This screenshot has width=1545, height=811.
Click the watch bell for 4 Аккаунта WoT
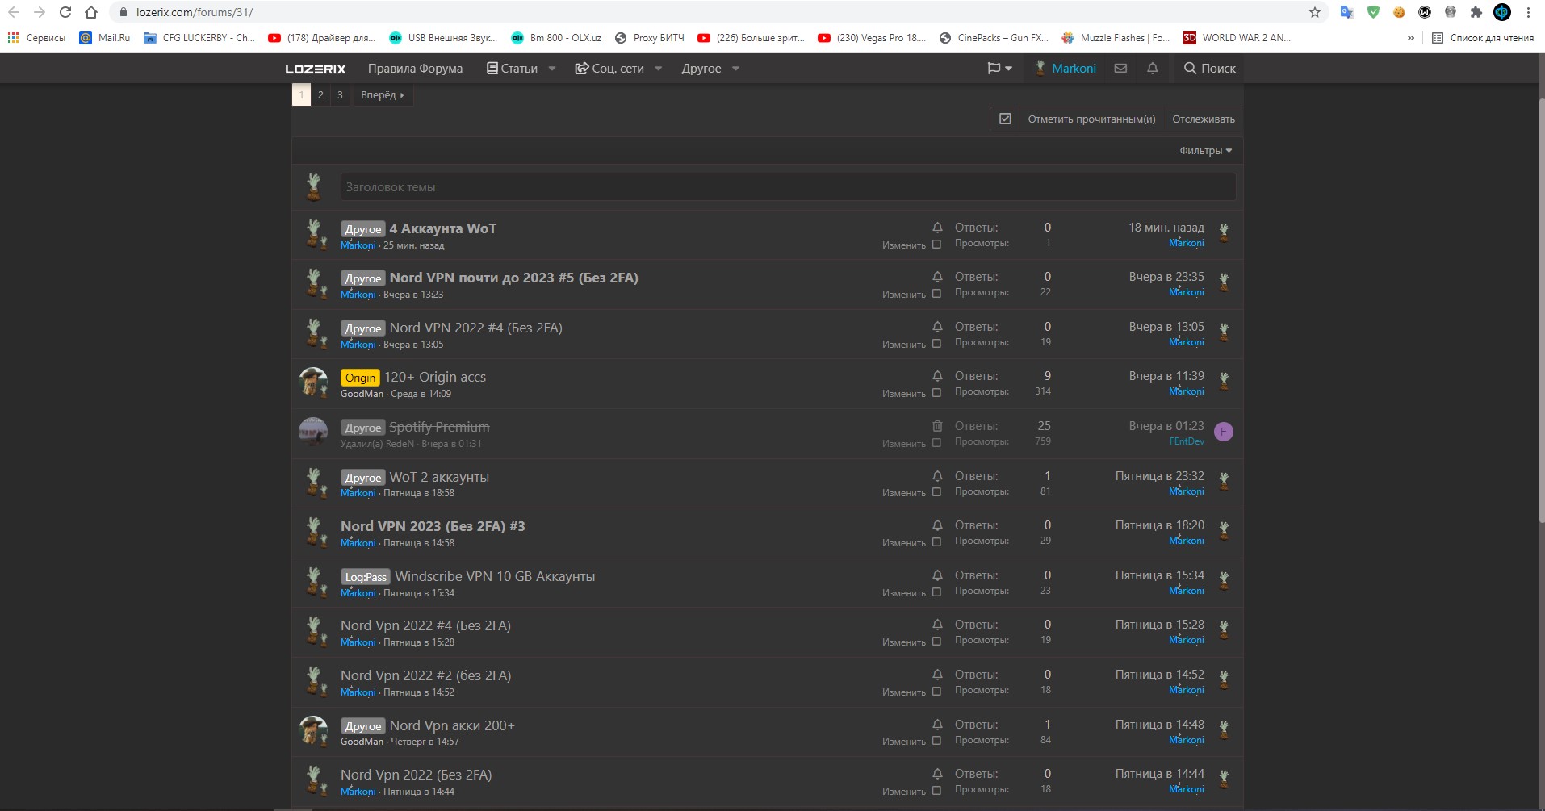[x=937, y=228]
